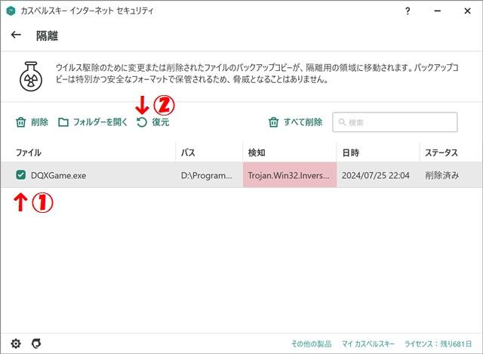Open folder via フォルダーを開く icon
The height and width of the screenshot is (354, 483).
click(63, 122)
